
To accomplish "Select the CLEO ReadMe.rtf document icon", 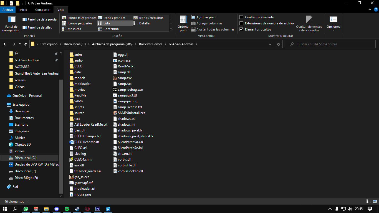I will point(72,142).
